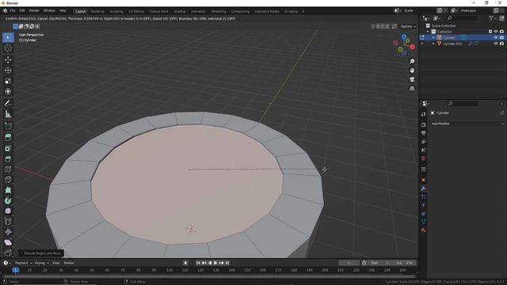Disable Collection in renders (camera icon)
This screenshot has width=507, height=285.
coord(501,32)
